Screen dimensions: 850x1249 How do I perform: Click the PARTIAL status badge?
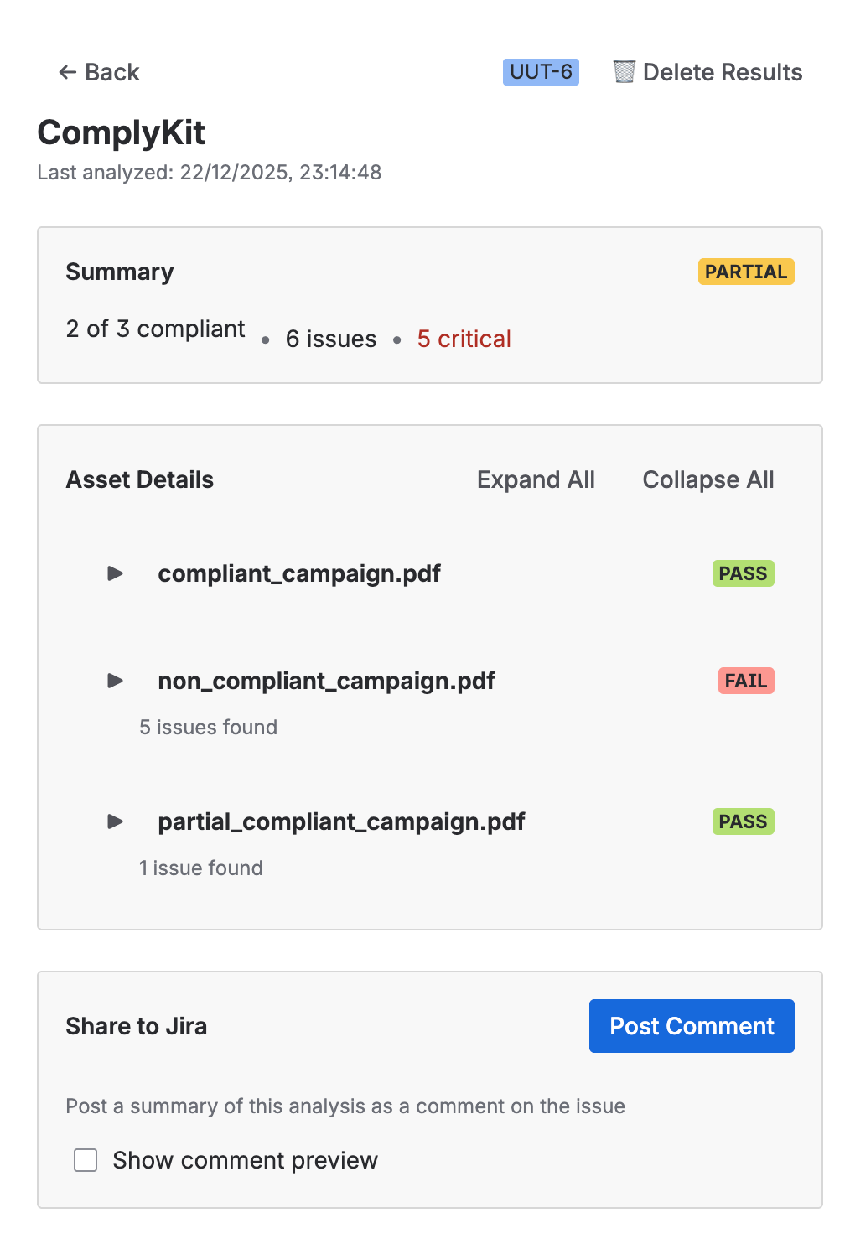(745, 272)
